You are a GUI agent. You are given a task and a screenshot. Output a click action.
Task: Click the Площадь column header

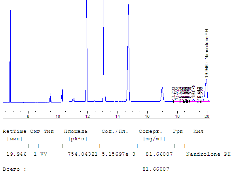[76, 132]
